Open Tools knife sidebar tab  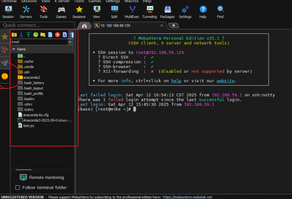click(5, 50)
